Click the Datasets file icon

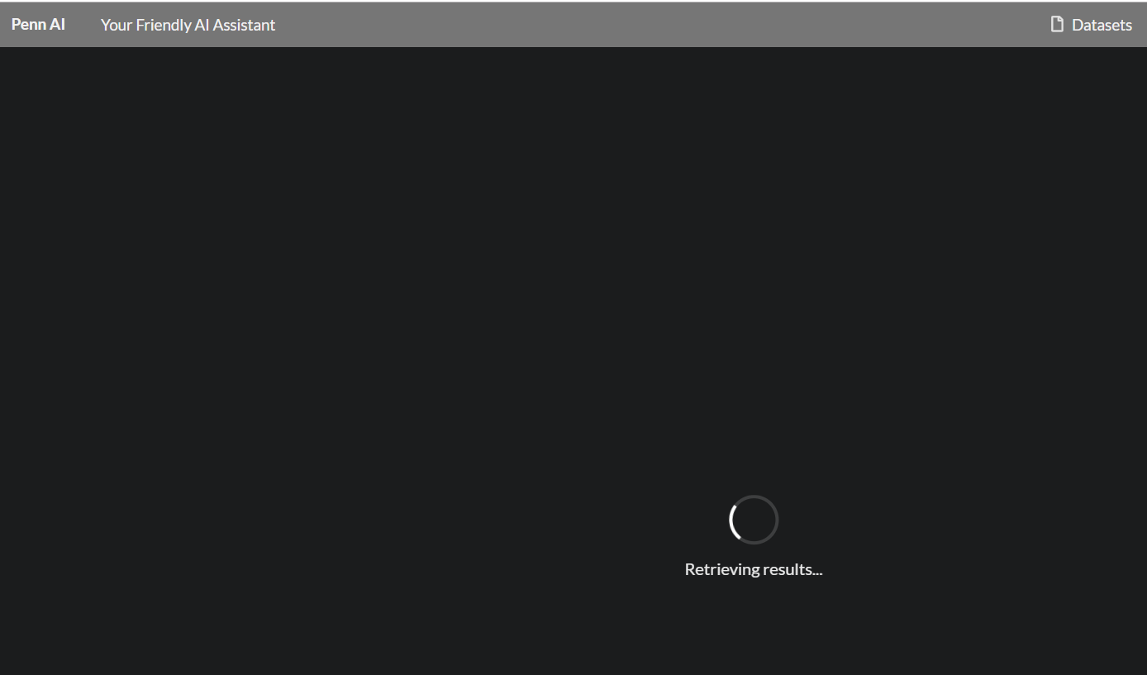pos(1057,24)
